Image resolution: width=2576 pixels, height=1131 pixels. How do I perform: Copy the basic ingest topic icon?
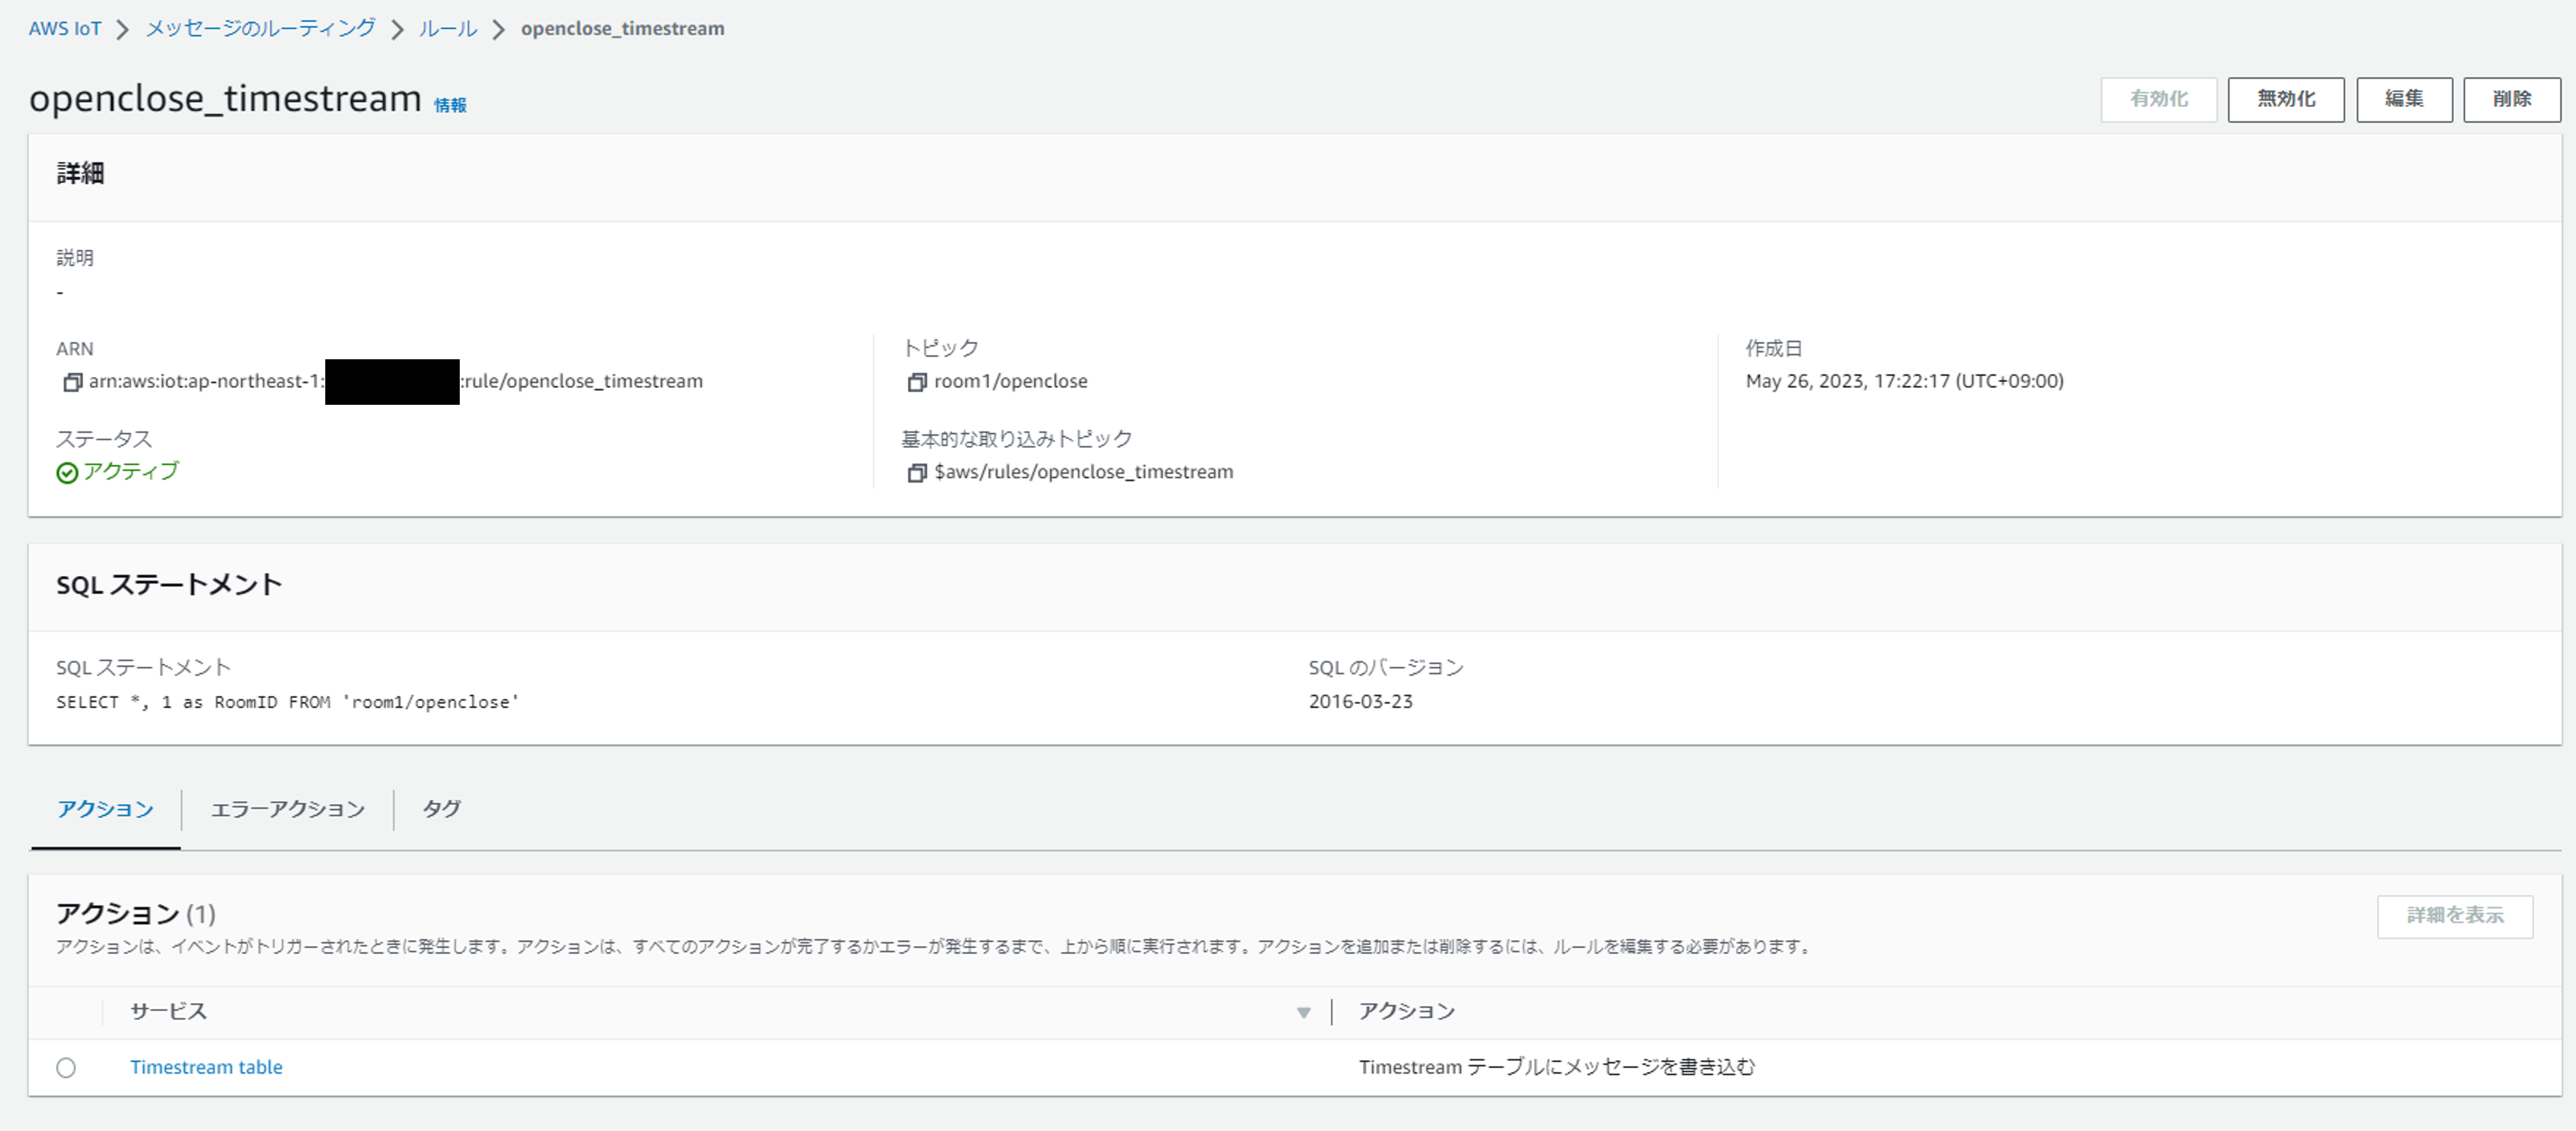pyautogui.click(x=916, y=473)
